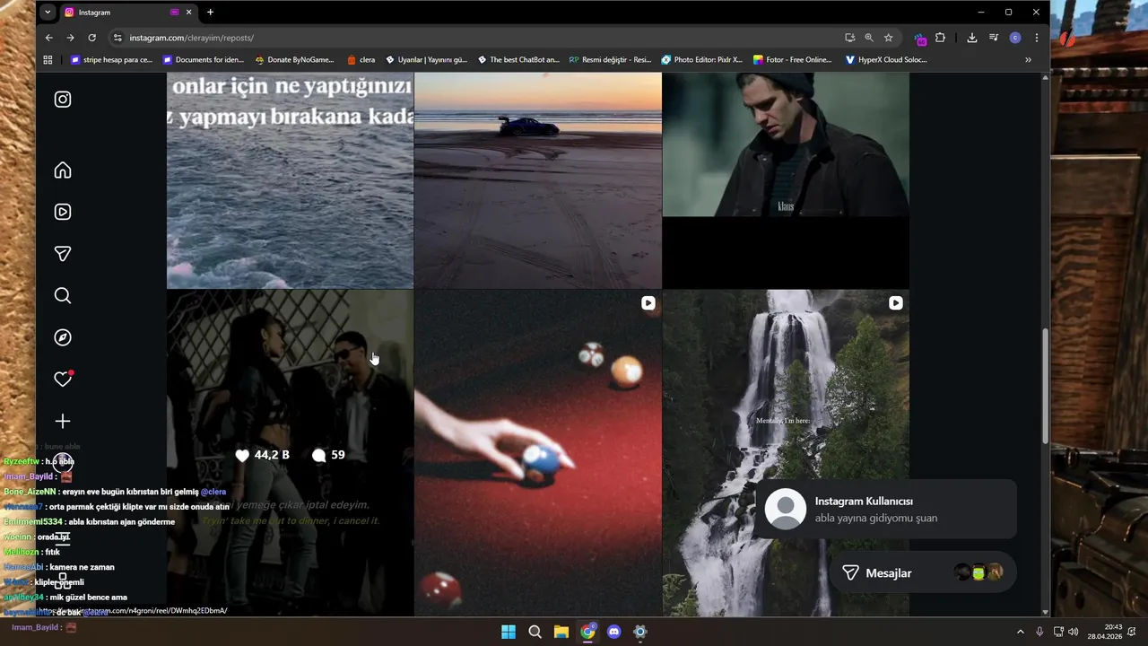The width and height of the screenshot is (1148, 646).
Task: Go back in browser
Action: [49, 38]
